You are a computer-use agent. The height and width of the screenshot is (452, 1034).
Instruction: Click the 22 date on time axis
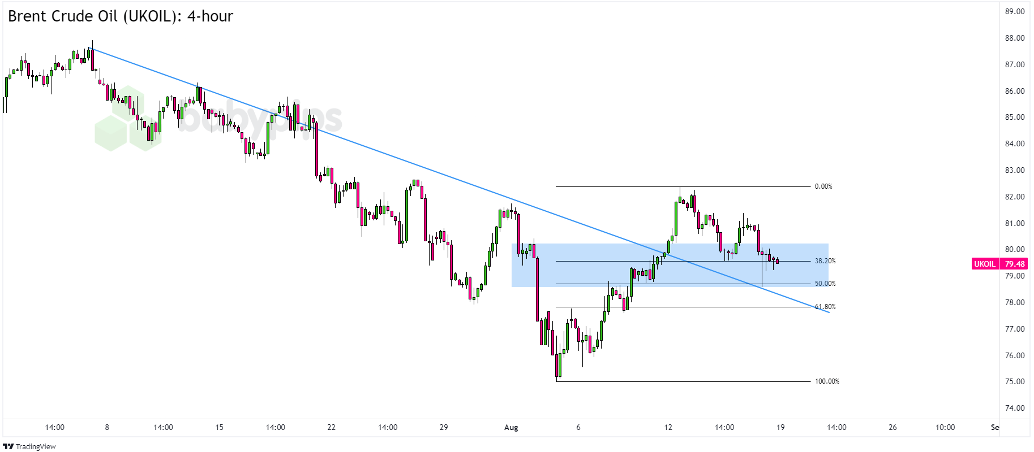click(x=331, y=427)
